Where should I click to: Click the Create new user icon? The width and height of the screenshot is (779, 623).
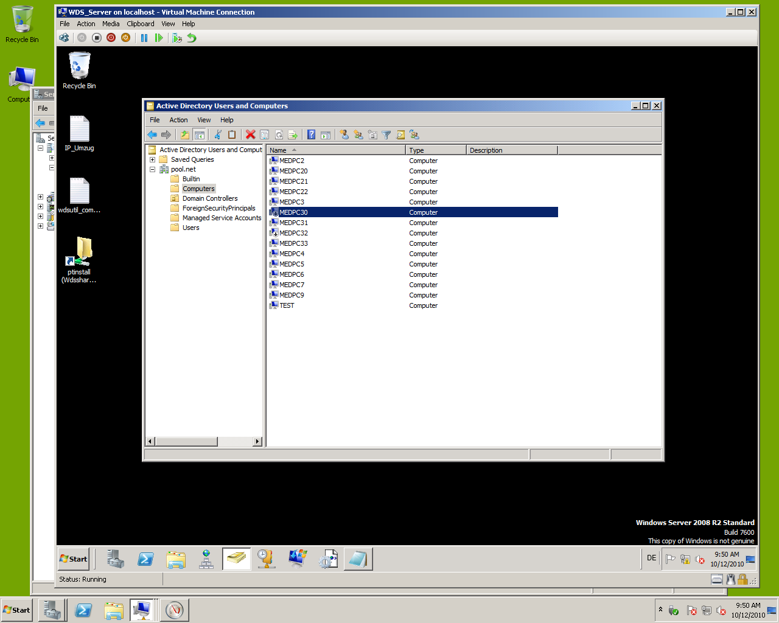point(344,134)
